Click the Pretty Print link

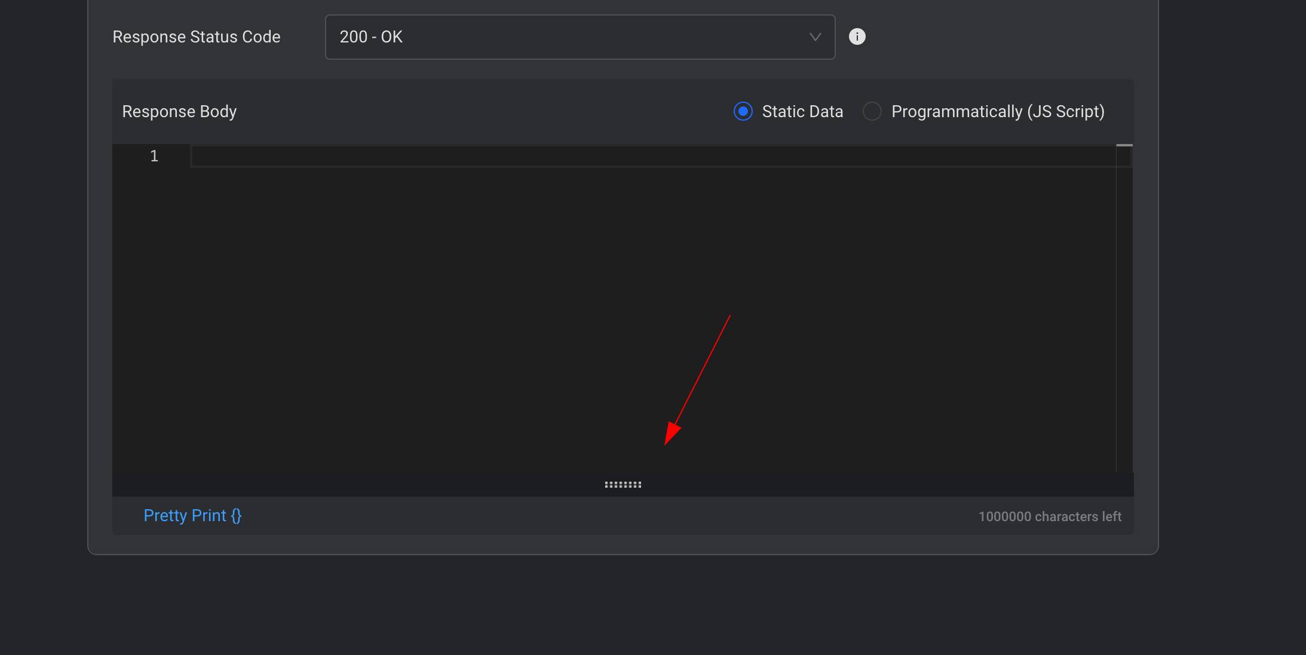click(185, 515)
